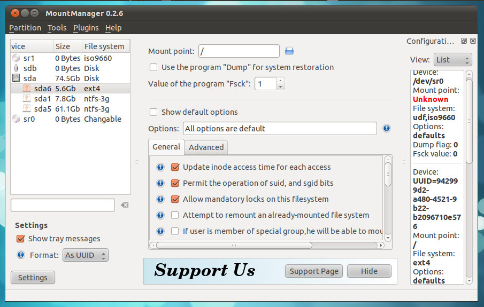Click the sda1 partition icon
484x307 pixels.
click(27, 99)
